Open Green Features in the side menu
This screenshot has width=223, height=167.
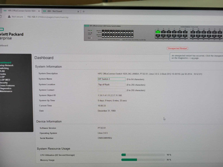7,85
